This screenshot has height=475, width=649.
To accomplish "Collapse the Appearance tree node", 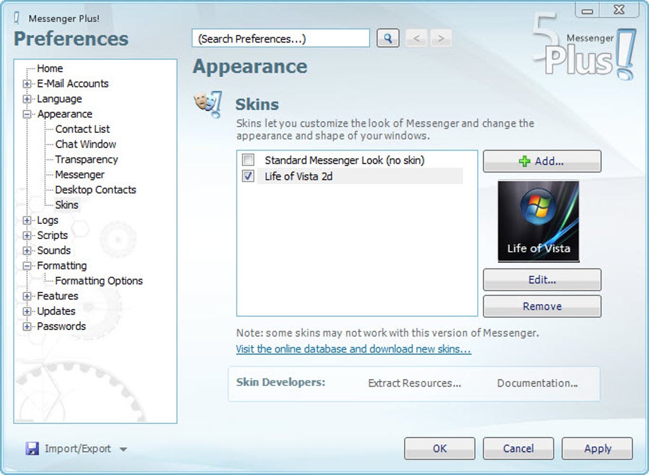I will 27,114.
